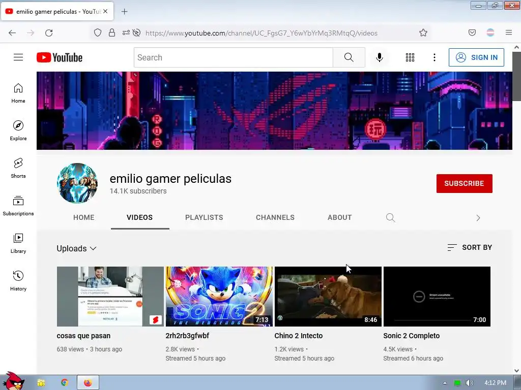
Task: Click the autoplay blocked icon in the address bar
Action: pos(136,32)
